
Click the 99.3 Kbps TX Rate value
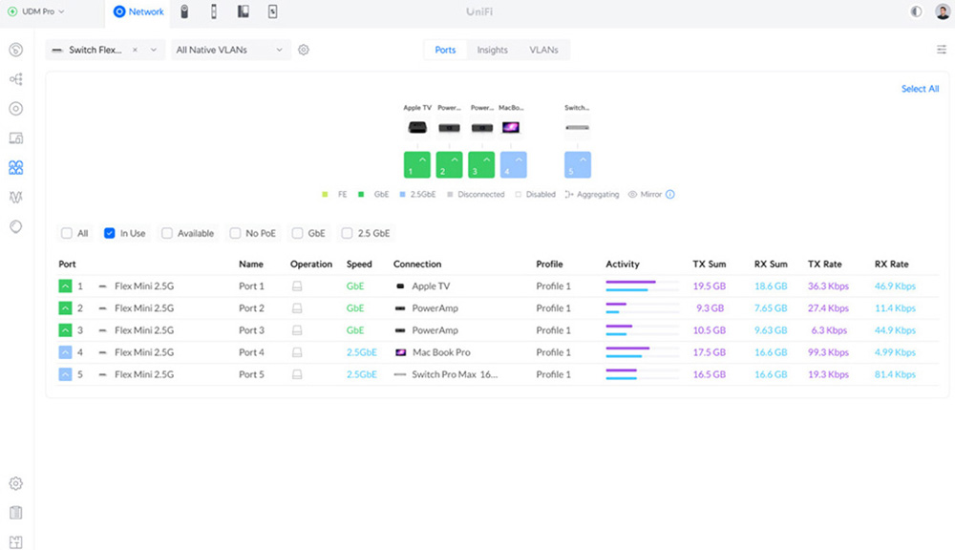[828, 352]
